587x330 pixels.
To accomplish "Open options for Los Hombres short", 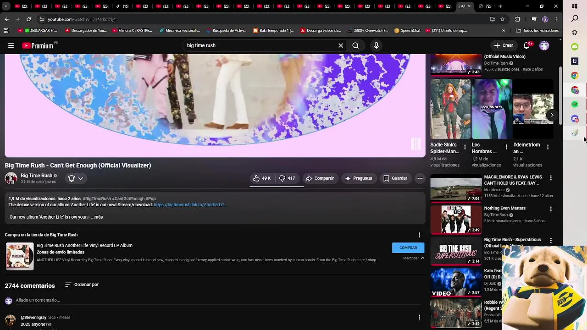I will (x=506, y=147).
